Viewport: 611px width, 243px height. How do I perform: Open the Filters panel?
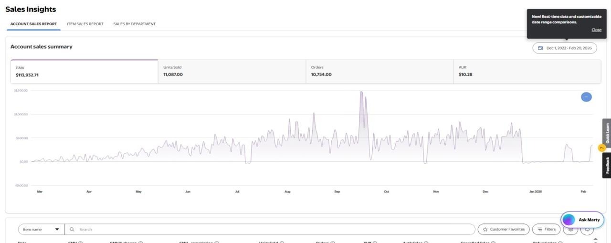coord(547,230)
